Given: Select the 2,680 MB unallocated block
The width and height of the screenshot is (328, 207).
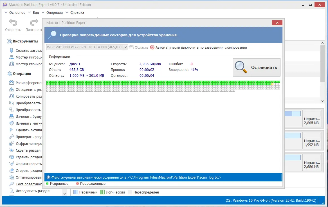Looking at the screenshot, I should [312, 162].
